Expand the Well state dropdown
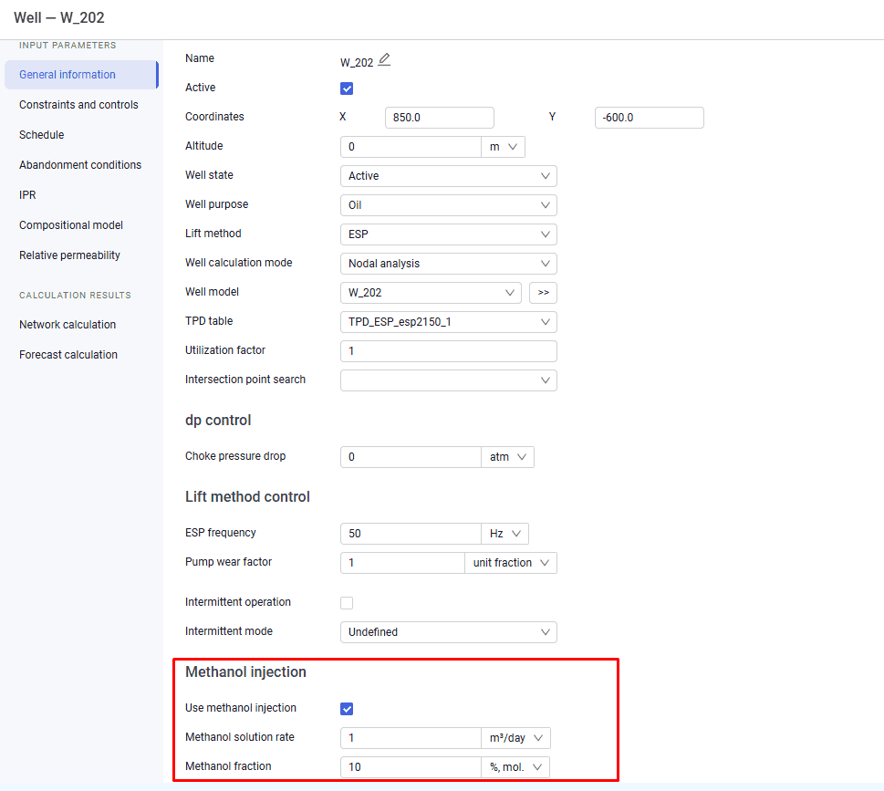This screenshot has height=791, width=884. (448, 176)
